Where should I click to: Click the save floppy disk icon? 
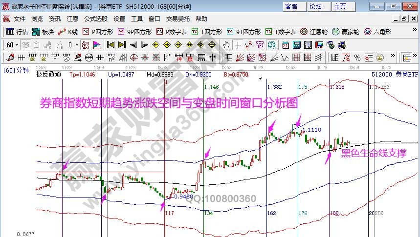(x=318, y=45)
